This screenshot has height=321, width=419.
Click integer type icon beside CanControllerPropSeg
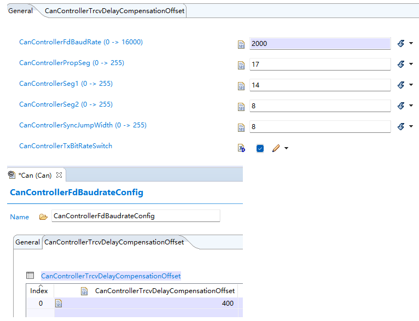[x=241, y=65]
